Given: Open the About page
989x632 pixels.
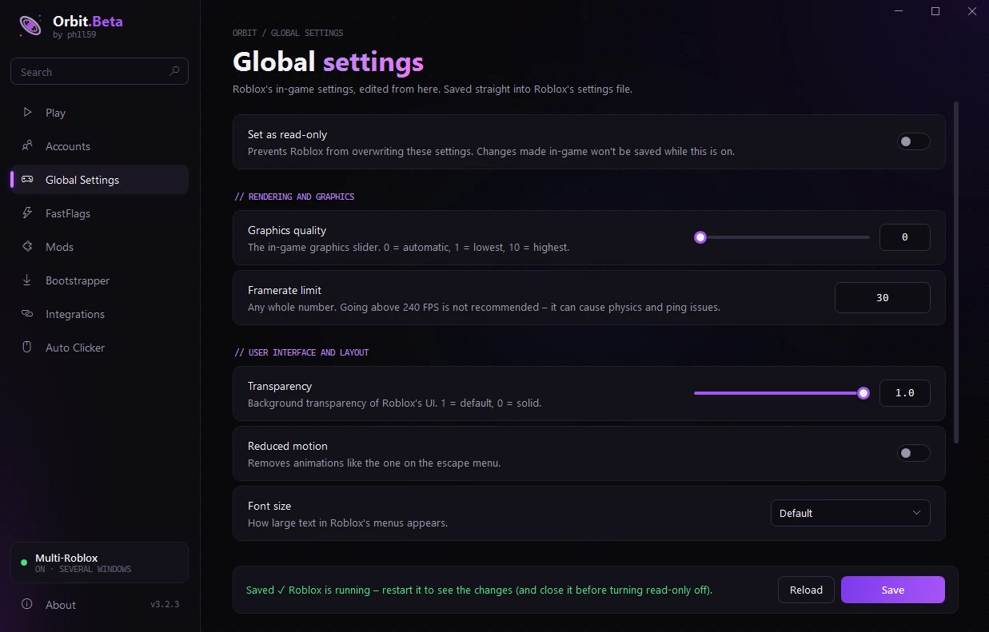Looking at the screenshot, I should (99, 605).
